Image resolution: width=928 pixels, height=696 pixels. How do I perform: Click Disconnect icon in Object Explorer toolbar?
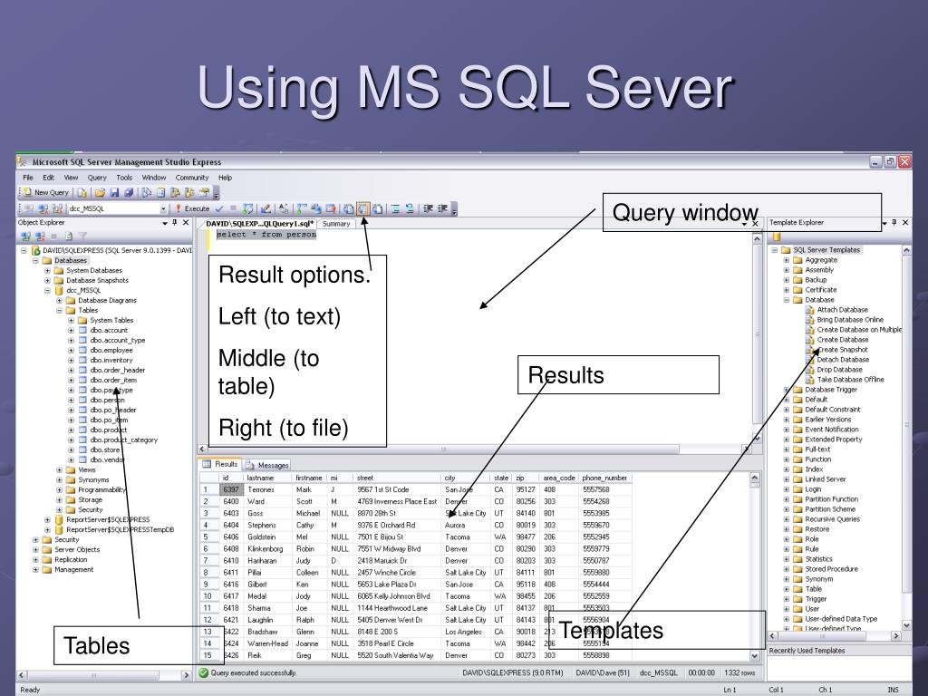tap(40, 237)
